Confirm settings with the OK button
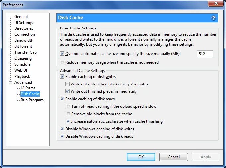 pos(141,157)
